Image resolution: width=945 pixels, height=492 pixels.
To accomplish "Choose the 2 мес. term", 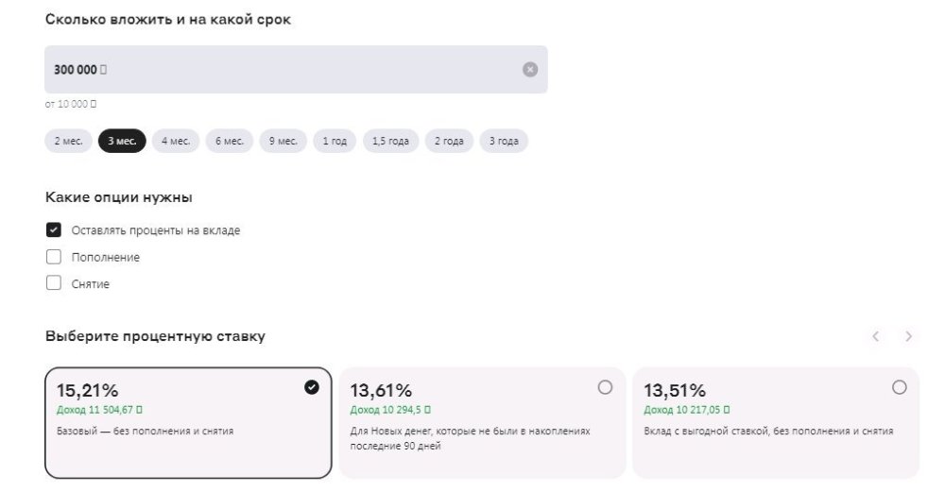I will click(68, 141).
